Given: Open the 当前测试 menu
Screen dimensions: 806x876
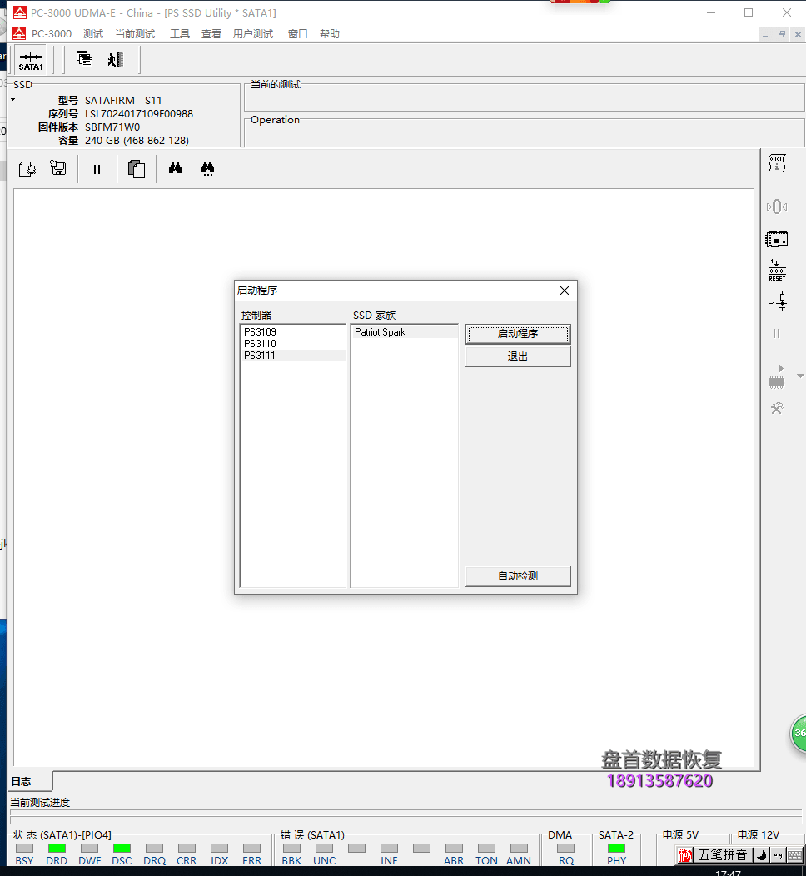Looking at the screenshot, I should [x=135, y=34].
